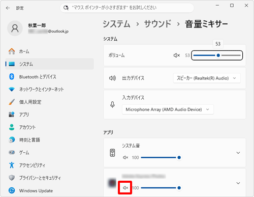Go back with the arrow icon
The width and height of the screenshot is (254, 197).
click(8, 8)
